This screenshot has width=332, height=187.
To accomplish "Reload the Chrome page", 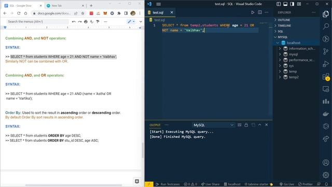I will click(19, 13).
